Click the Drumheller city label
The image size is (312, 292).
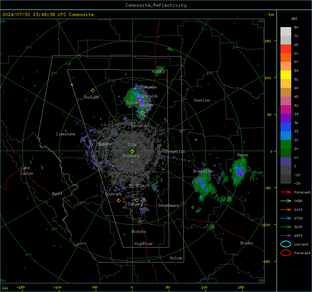(x=203, y=171)
